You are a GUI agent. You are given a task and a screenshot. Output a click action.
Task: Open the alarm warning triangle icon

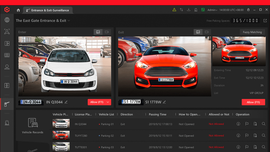[x=174, y=10]
